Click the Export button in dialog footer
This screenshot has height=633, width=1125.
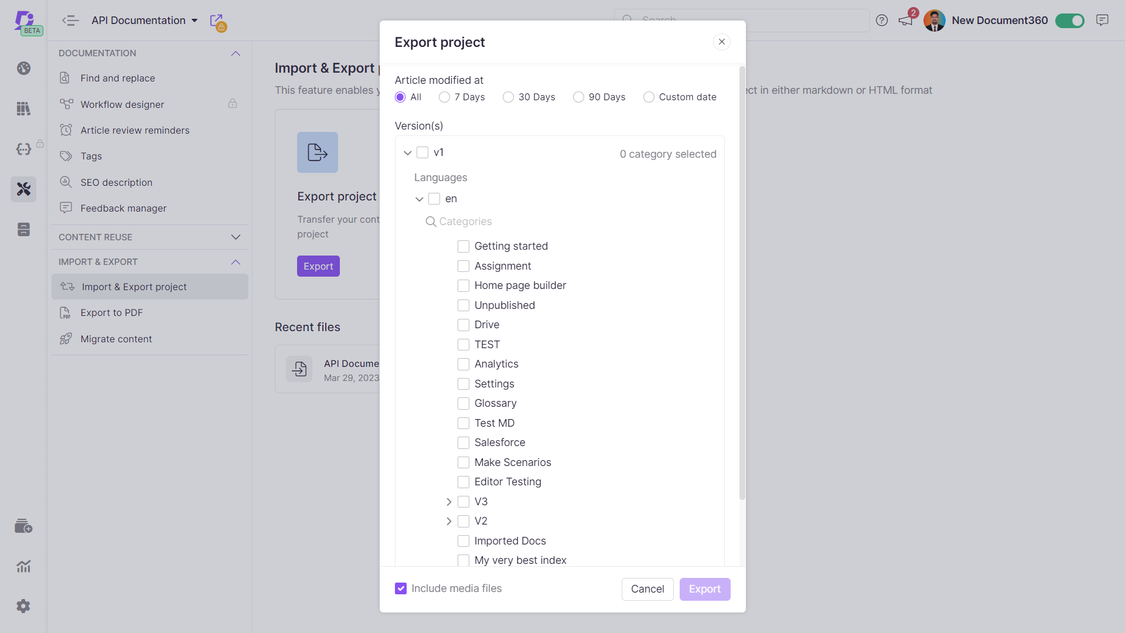point(704,589)
